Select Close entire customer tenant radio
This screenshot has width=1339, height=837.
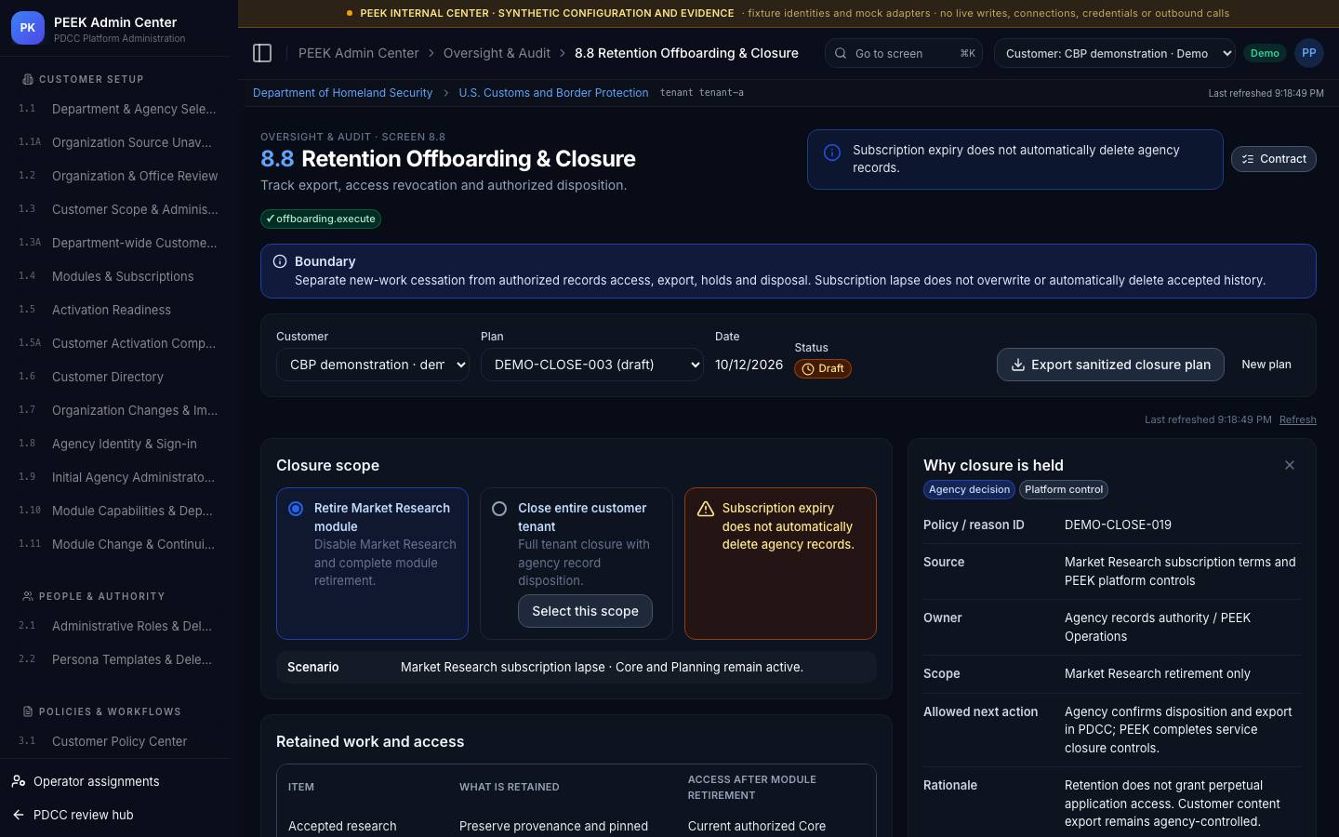499,509
